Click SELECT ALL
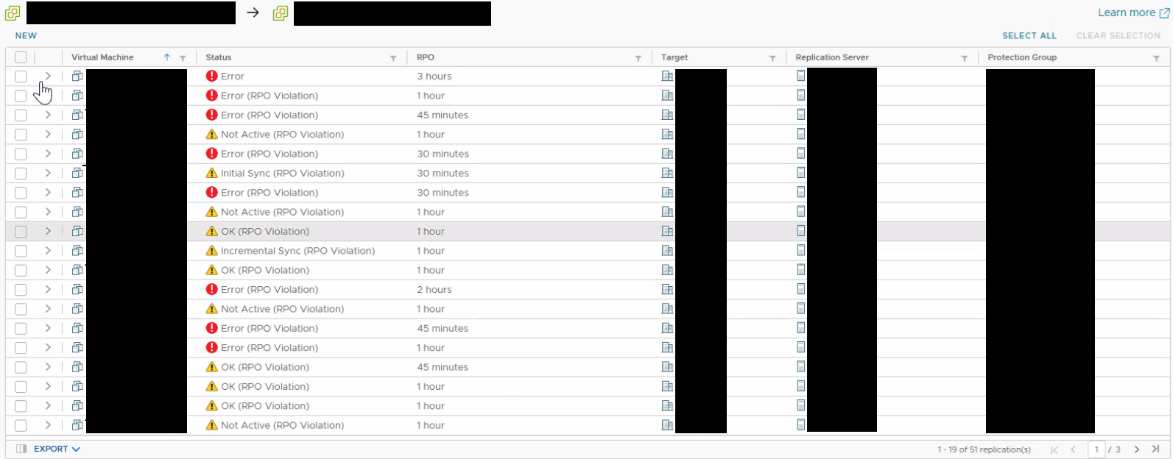Image resolution: width=1173 pixels, height=459 pixels. 1029,35
